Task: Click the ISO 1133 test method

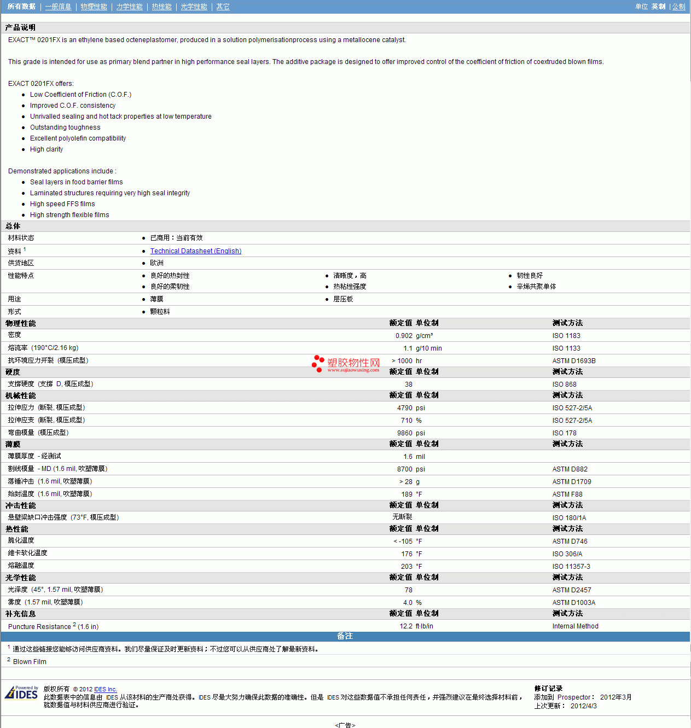Action: [x=567, y=348]
